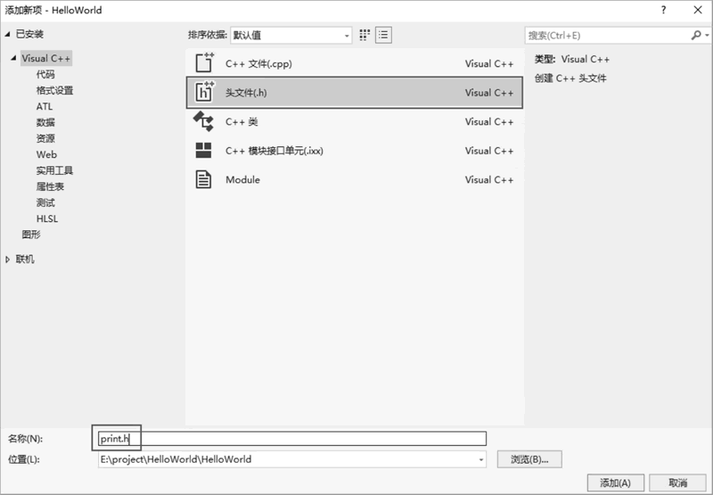Pick the C++ 模块接口单元(.ixx) icon
The height and width of the screenshot is (495, 713).
[x=204, y=151]
